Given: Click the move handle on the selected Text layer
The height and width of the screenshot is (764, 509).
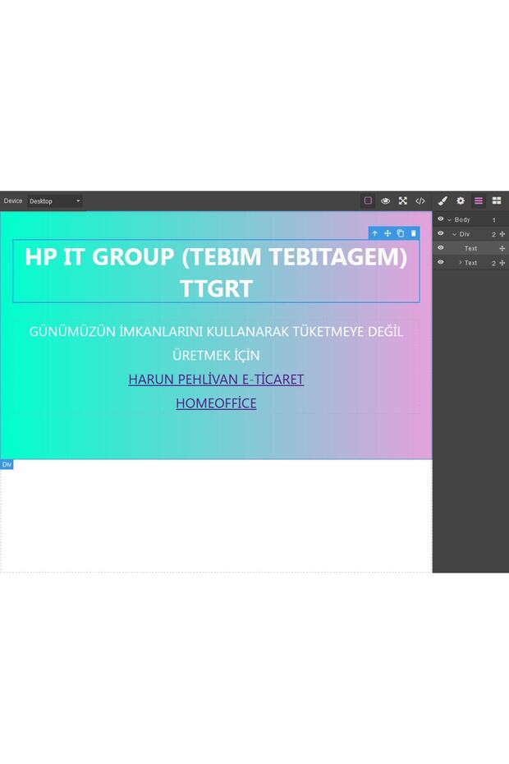Looking at the screenshot, I should click(502, 248).
